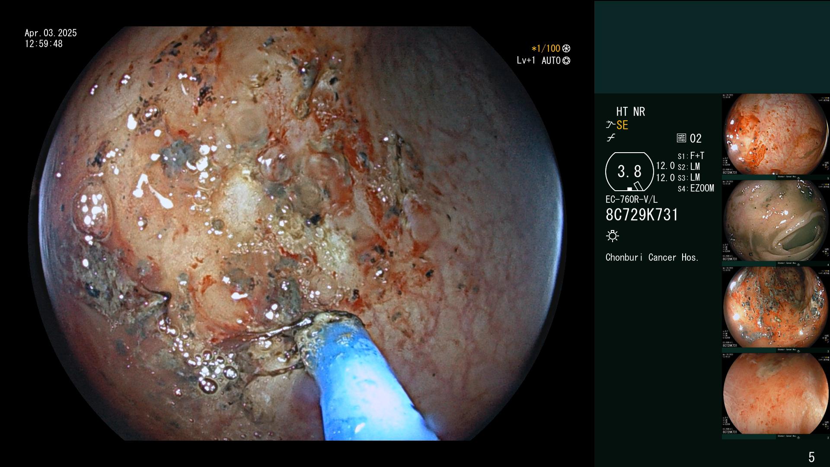Screen dimensions: 830x467
Task: Click the S1: F+T switch assignment
Action: [x=691, y=156]
